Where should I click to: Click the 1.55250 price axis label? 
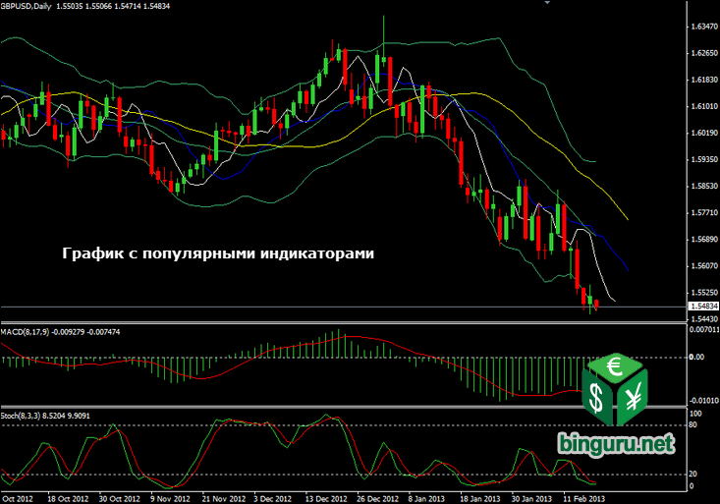coord(704,293)
